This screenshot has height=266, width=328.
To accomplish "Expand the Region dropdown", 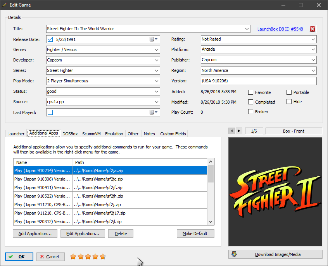I will (313, 70).
